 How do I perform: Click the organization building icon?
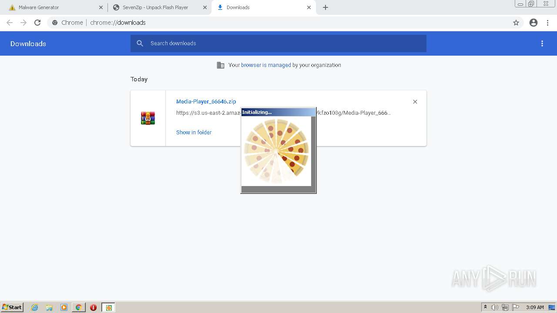221,65
